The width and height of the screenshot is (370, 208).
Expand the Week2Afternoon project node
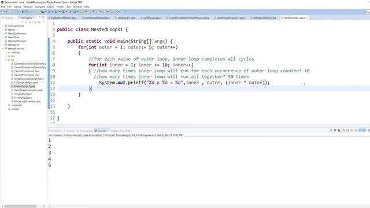pyautogui.click(x=3, y=34)
